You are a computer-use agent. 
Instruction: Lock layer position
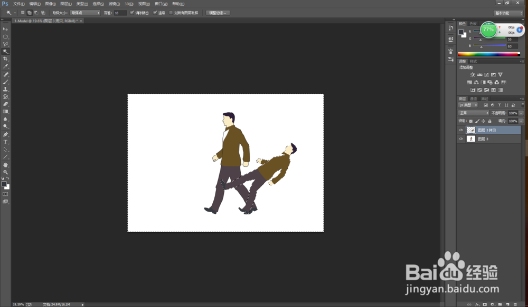pyautogui.click(x=484, y=121)
